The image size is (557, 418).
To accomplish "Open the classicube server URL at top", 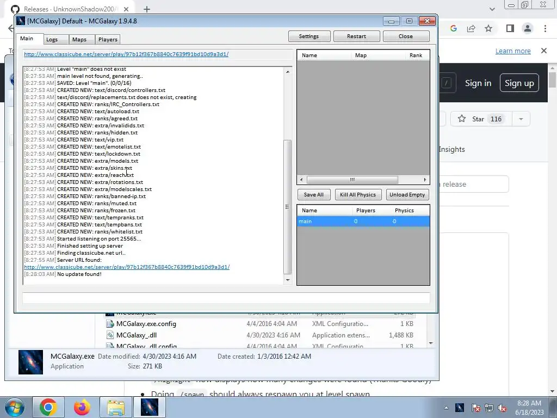I will pos(126,54).
